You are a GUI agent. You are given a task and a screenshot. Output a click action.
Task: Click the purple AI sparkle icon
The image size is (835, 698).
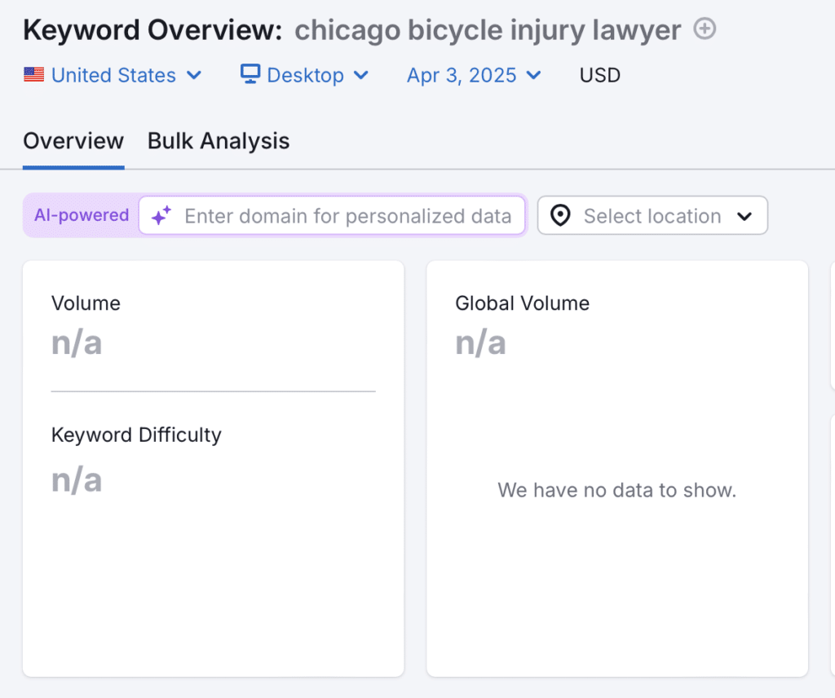coord(161,216)
